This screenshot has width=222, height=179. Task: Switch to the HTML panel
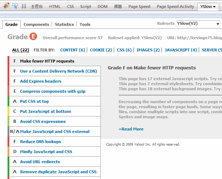click(55, 6)
